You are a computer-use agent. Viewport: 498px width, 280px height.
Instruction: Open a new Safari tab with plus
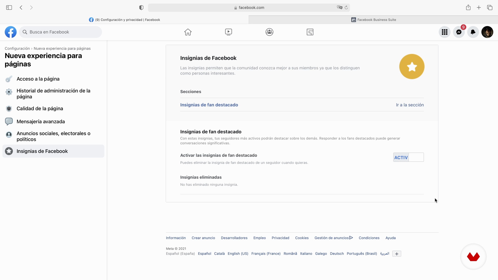click(479, 8)
